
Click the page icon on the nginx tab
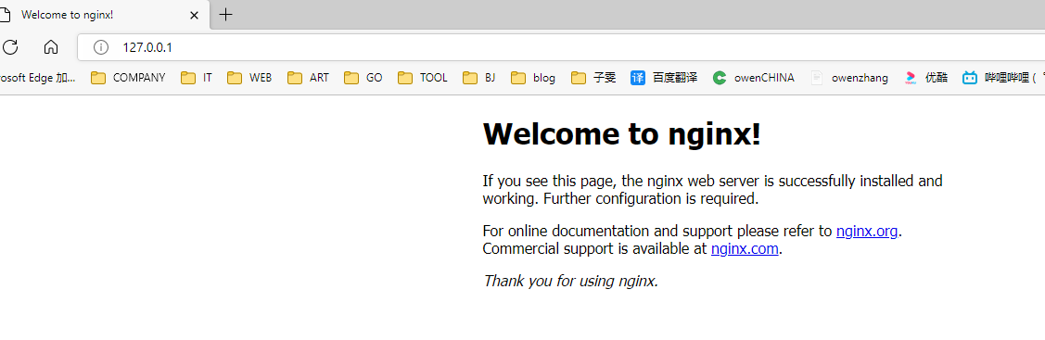point(6,15)
